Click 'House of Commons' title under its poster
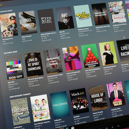Image resolution: width=129 pixels, height=129 pixels. point(73,73)
